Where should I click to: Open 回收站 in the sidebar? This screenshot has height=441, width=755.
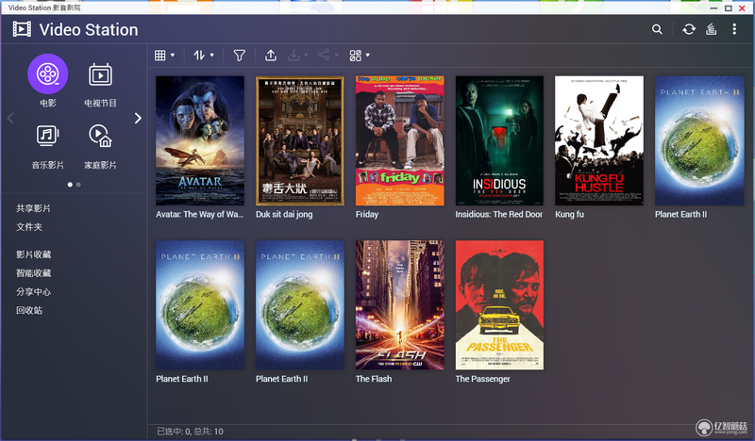pyautogui.click(x=29, y=311)
